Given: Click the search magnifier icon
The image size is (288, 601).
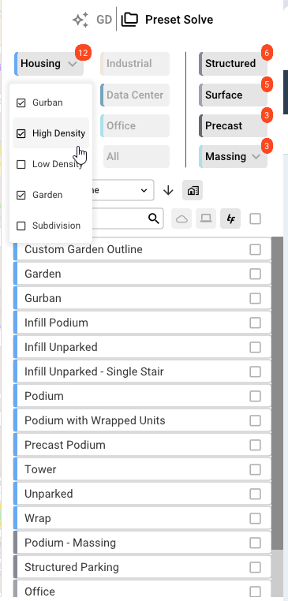Looking at the screenshot, I should click(154, 218).
